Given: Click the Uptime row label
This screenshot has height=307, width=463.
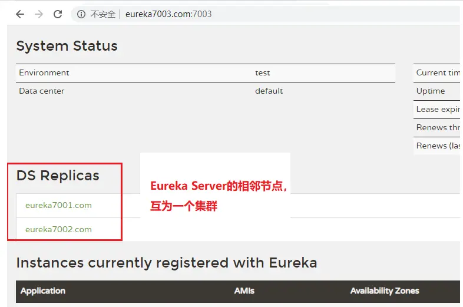Looking at the screenshot, I should [x=431, y=91].
